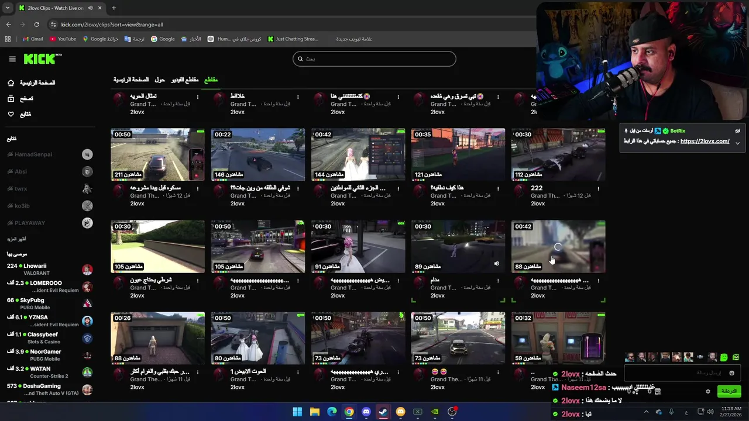This screenshot has height=421, width=749.
Task: Unmute the clip preview speaker icon
Action: 496,264
